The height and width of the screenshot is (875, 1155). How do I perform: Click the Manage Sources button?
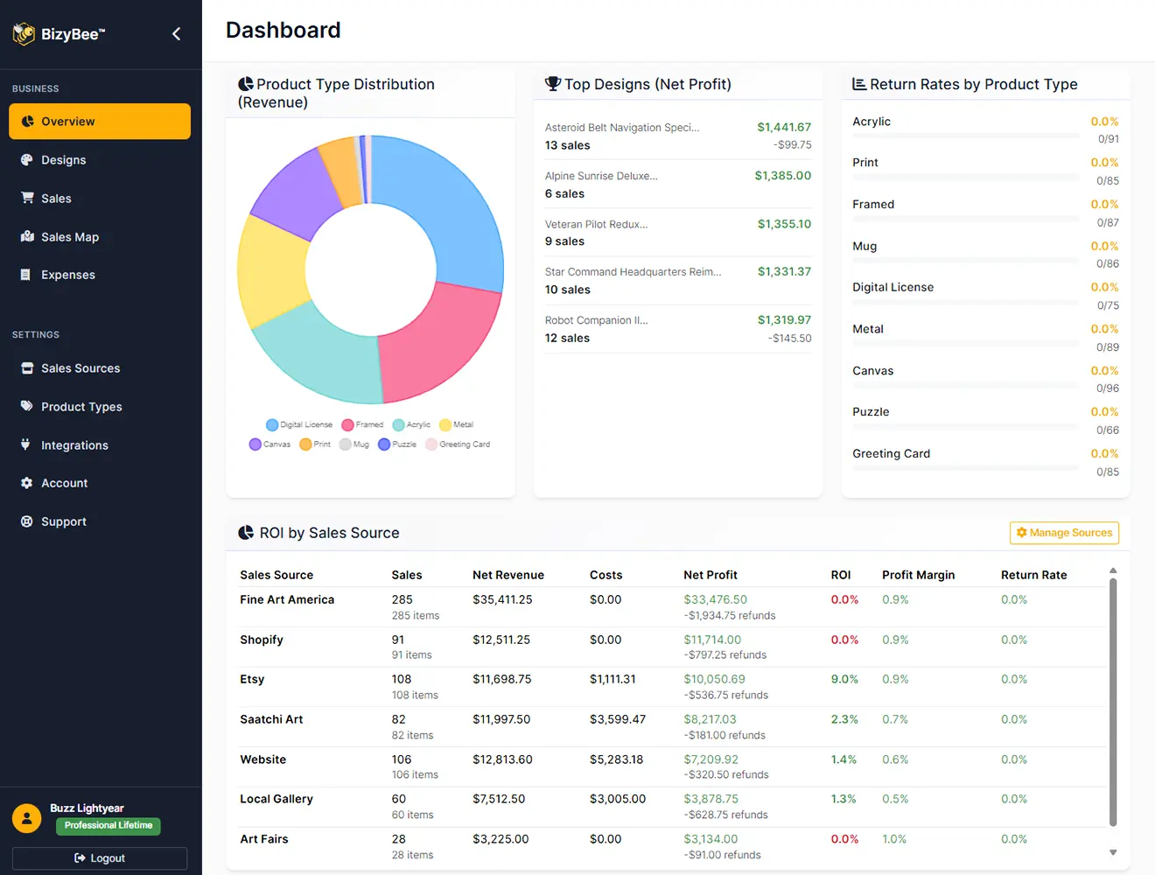coord(1064,532)
